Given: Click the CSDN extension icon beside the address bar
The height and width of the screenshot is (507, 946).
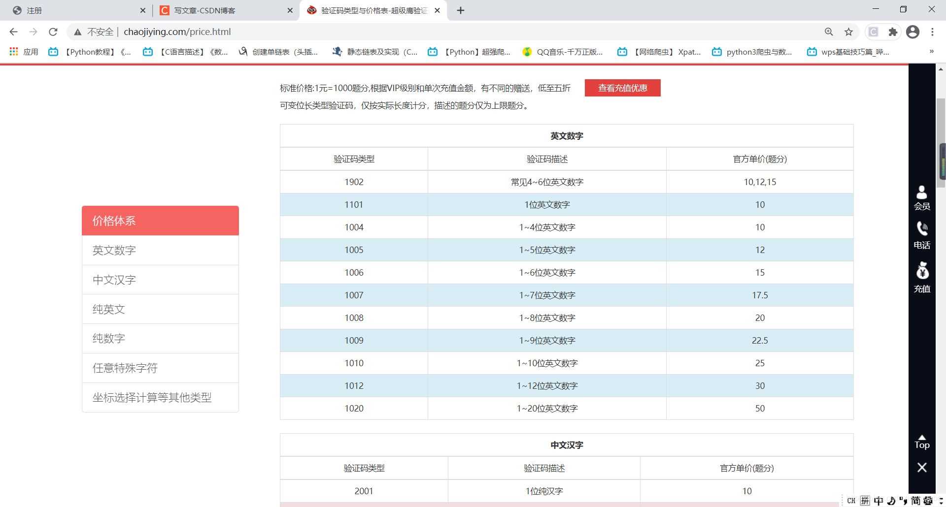Looking at the screenshot, I should (873, 32).
